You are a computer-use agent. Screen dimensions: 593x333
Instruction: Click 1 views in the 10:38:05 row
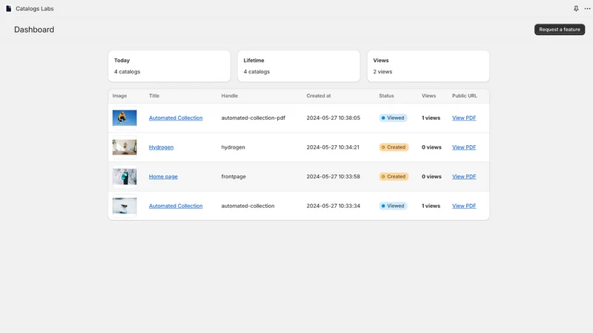coord(431,118)
